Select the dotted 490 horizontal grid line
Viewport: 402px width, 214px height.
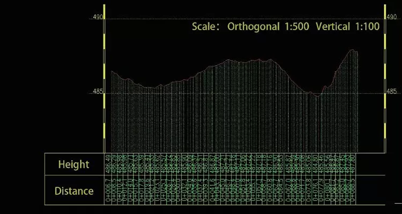241,19
